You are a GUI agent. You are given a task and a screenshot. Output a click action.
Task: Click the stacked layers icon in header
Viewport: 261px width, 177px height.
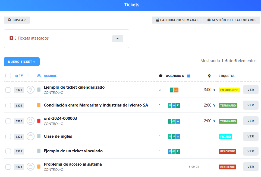pyautogui.click(x=39, y=76)
